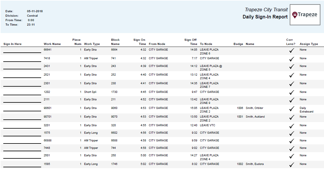Click the Corr Lens checkmark for work 90601

click(x=292, y=109)
